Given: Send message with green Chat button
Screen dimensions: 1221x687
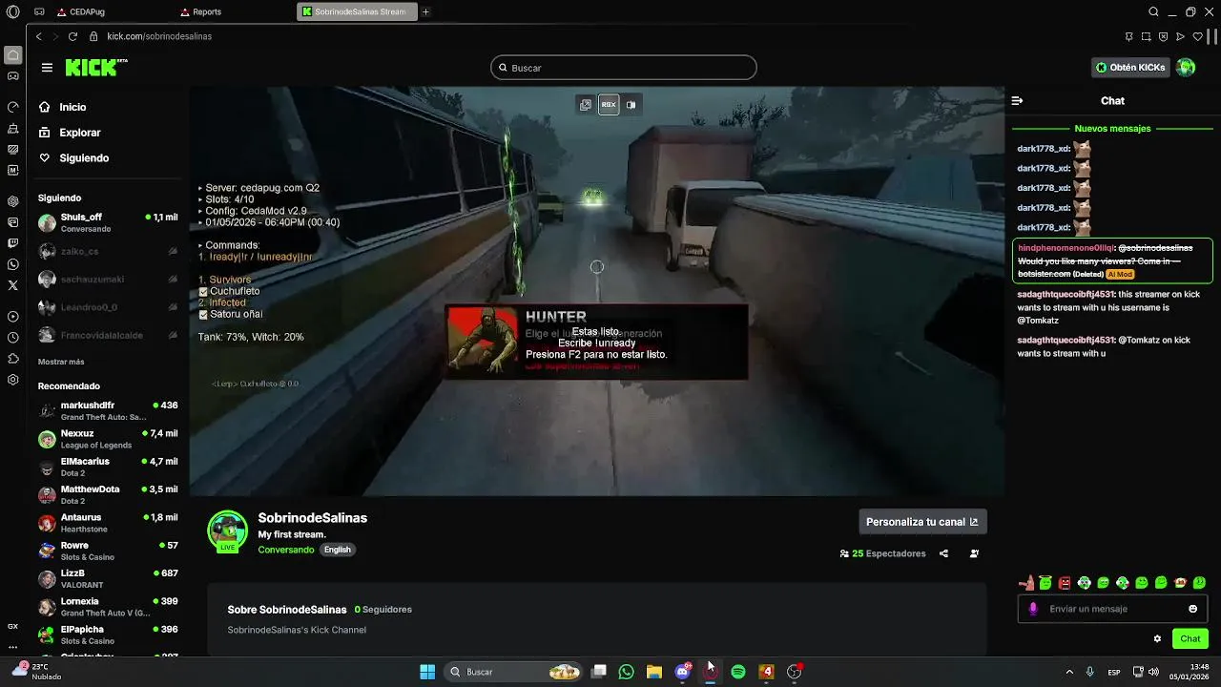Looking at the screenshot, I should point(1190,638).
